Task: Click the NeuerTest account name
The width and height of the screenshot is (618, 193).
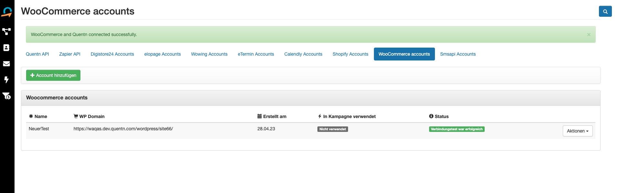Action: pos(39,129)
